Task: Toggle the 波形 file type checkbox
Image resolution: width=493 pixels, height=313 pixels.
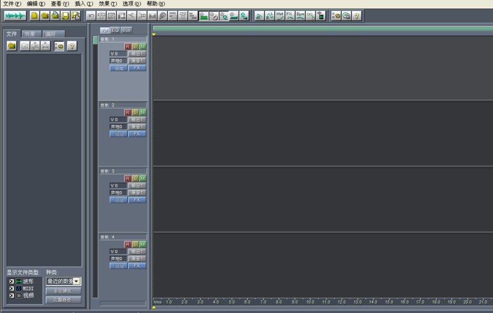Action: tap(11, 281)
